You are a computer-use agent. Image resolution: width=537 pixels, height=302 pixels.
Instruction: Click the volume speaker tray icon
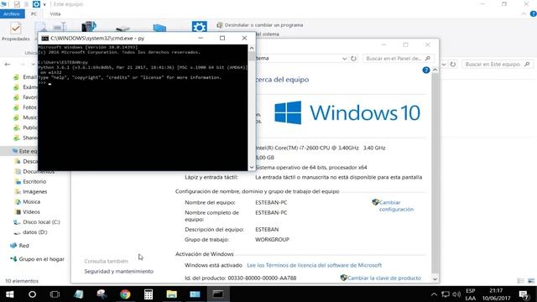click(456, 294)
